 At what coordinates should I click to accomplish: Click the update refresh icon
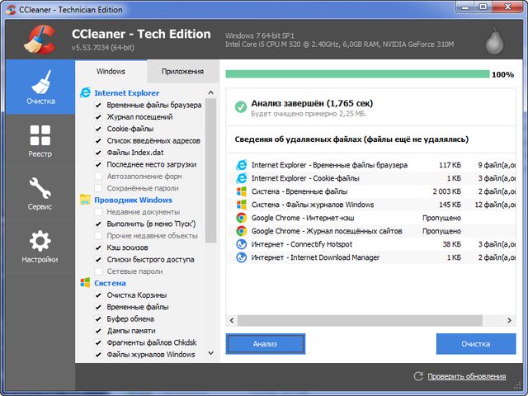click(418, 377)
